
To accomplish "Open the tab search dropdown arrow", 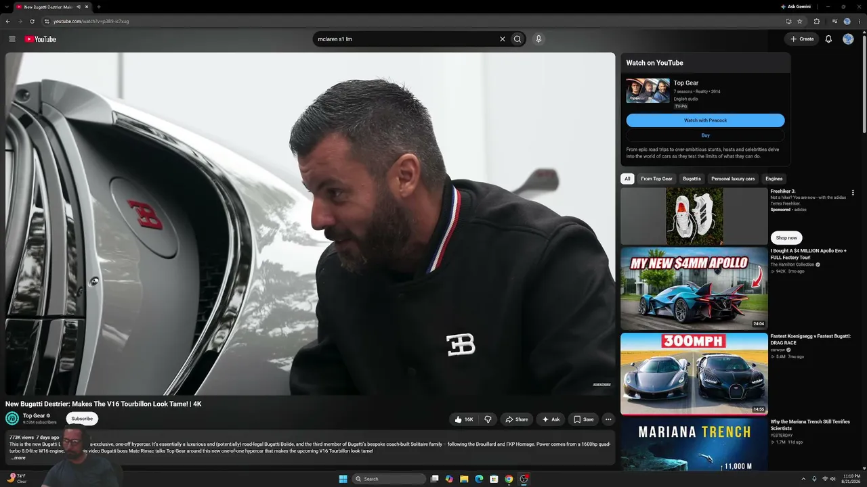I will 7,7.
